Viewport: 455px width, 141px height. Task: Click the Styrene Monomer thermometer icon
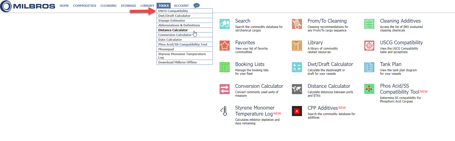[x=224, y=111]
